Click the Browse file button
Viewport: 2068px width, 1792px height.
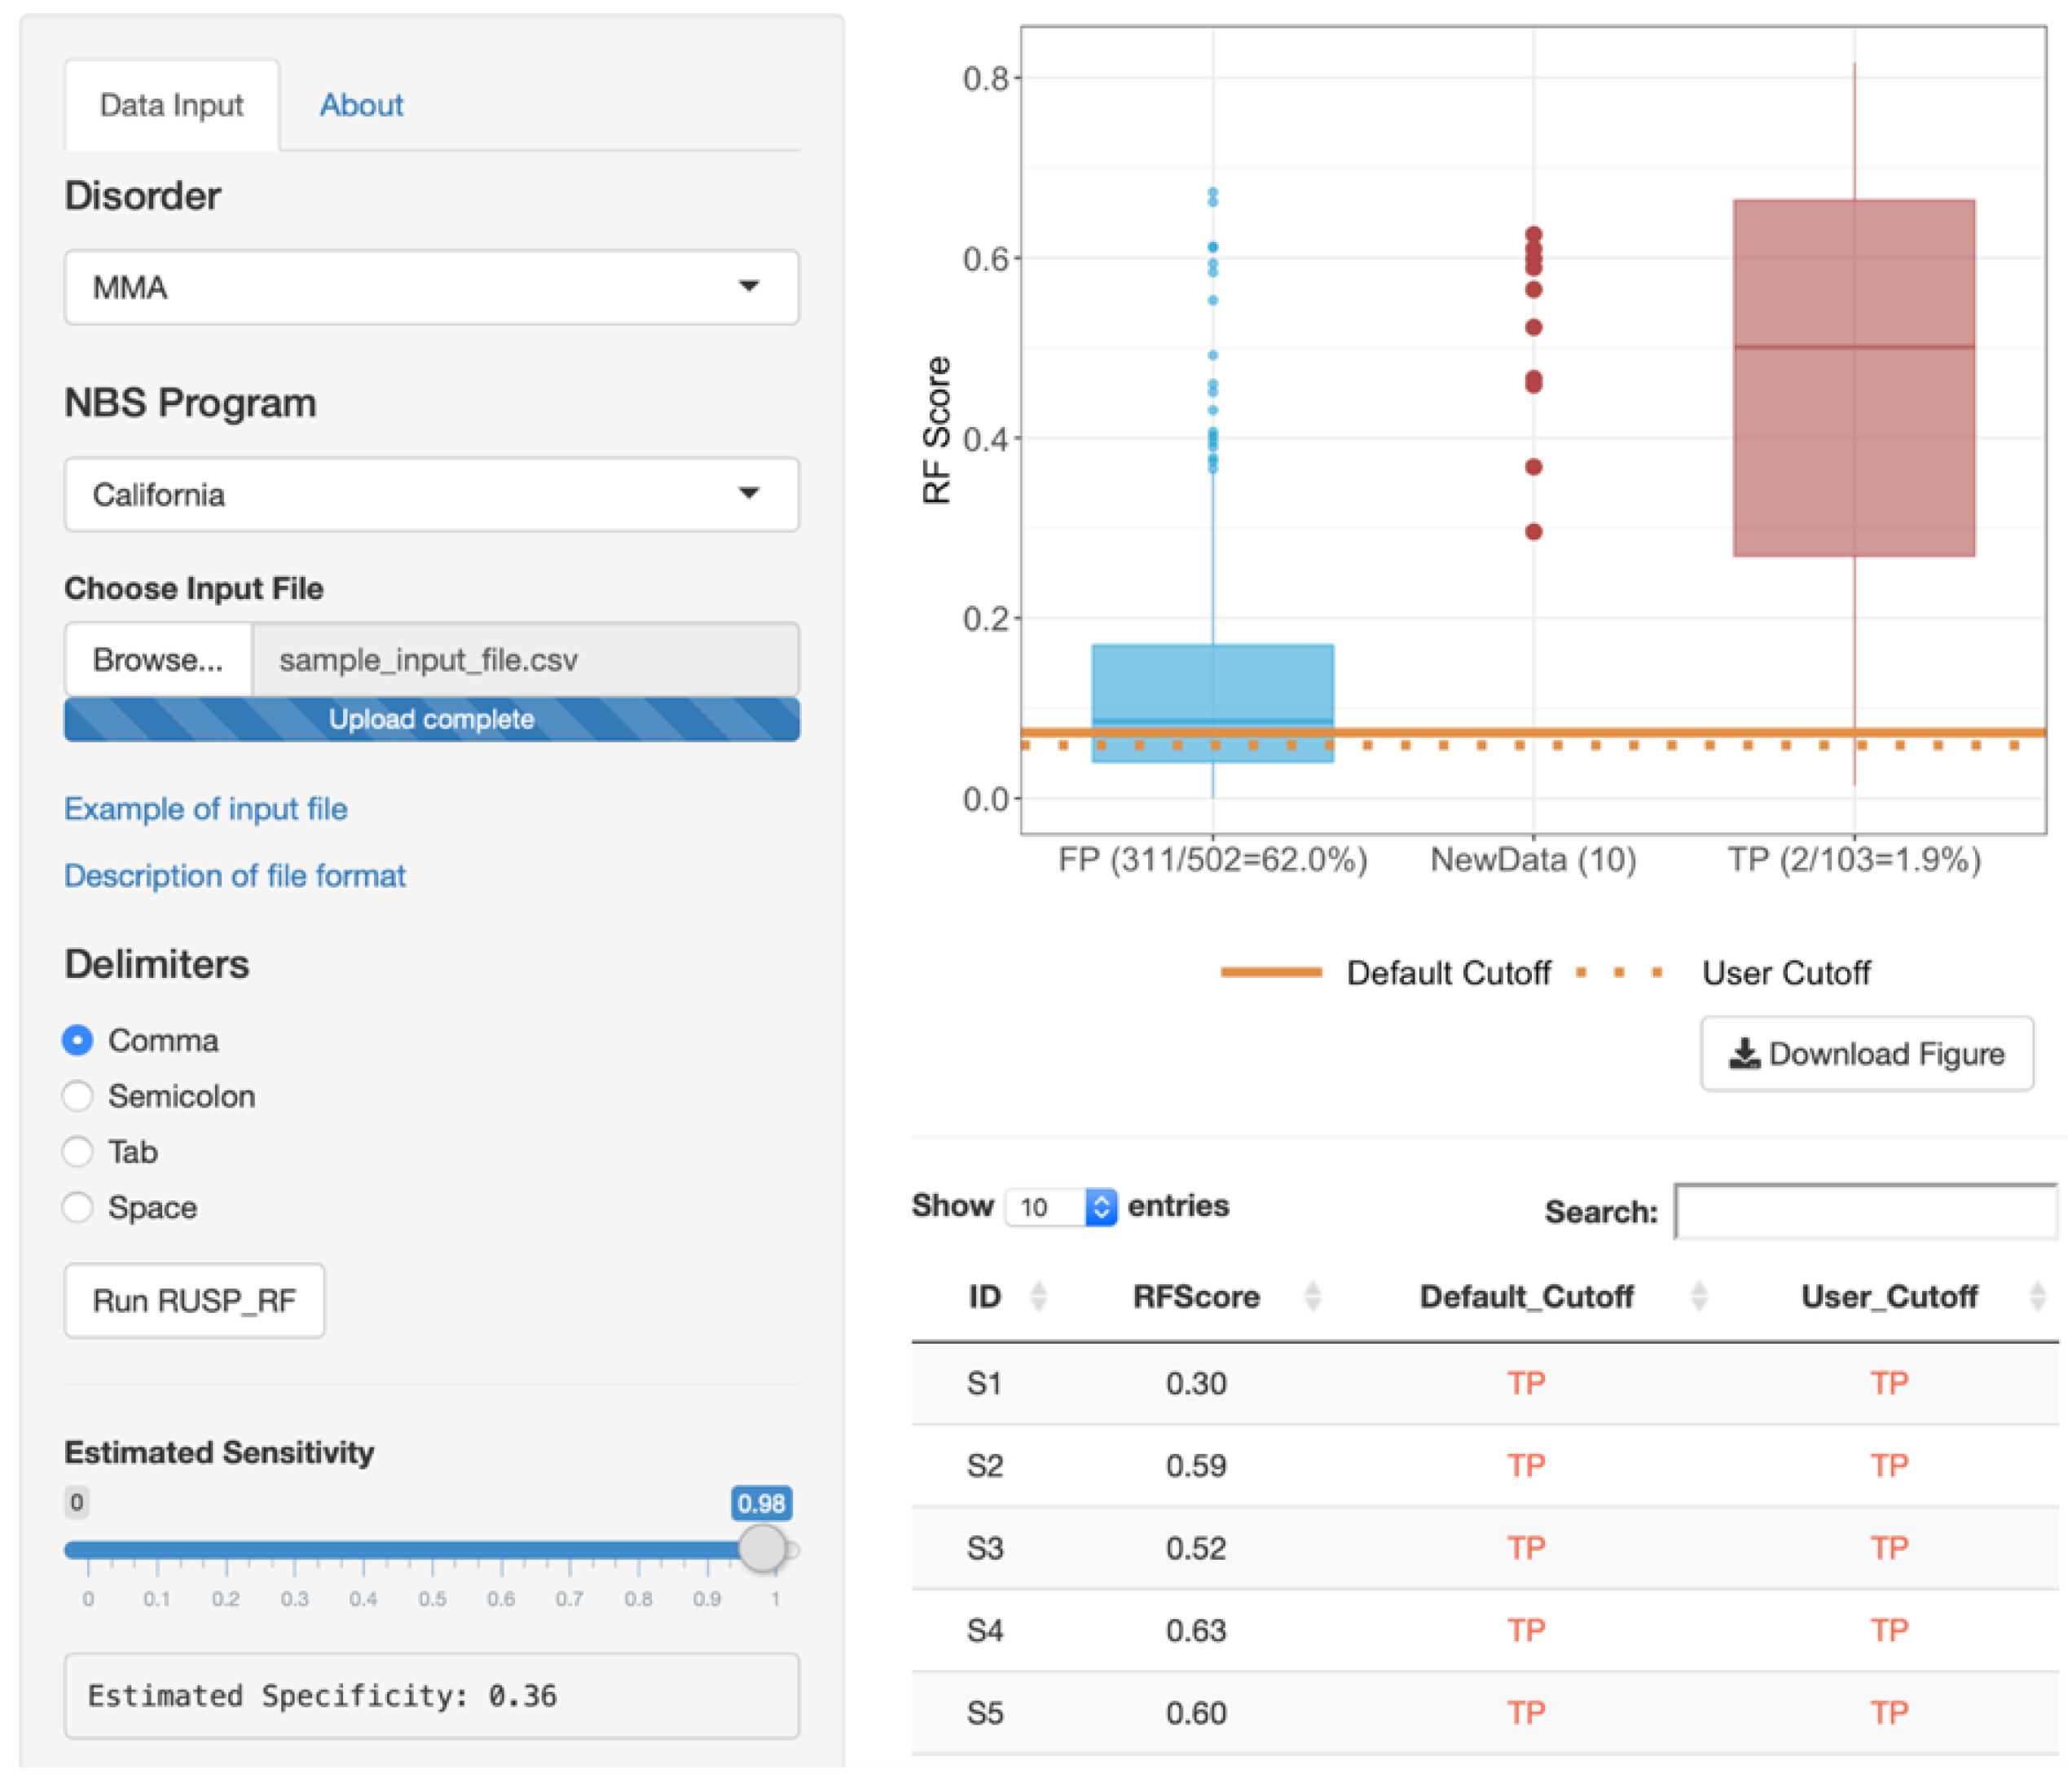coord(158,659)
